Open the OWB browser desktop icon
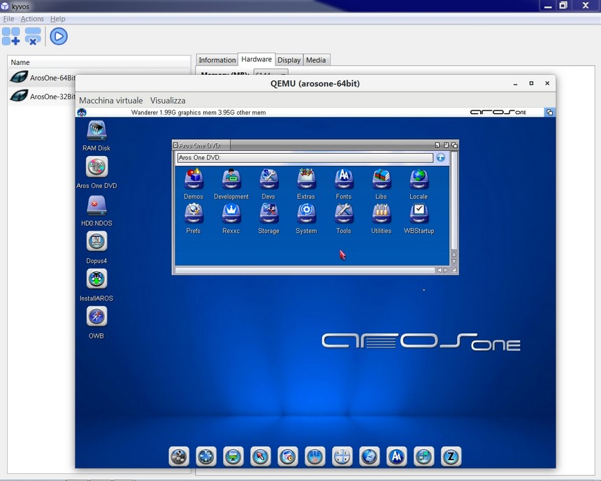Screen dimensions: 601x481 tap(96, 317)
